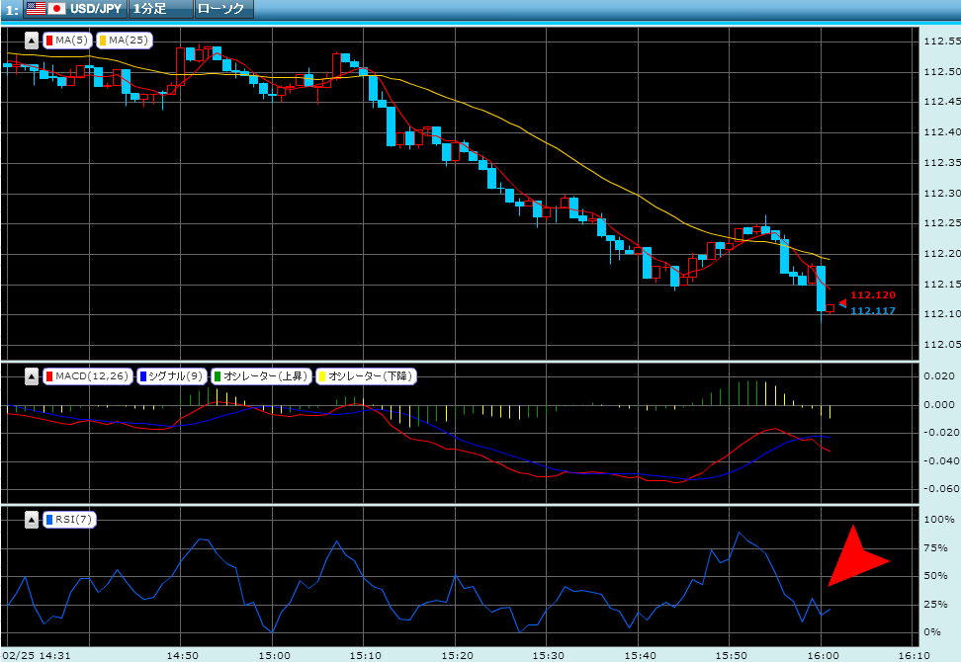Viewport: 961px width, 662px height.
Task: Click the -0.060 MACD axis label
Action: click(x=941, y=489)
